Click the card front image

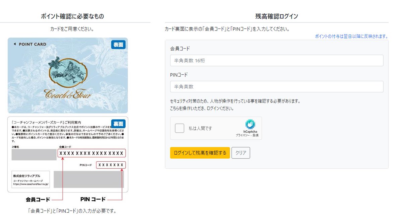pyautogui.click(x=68, y=75)
